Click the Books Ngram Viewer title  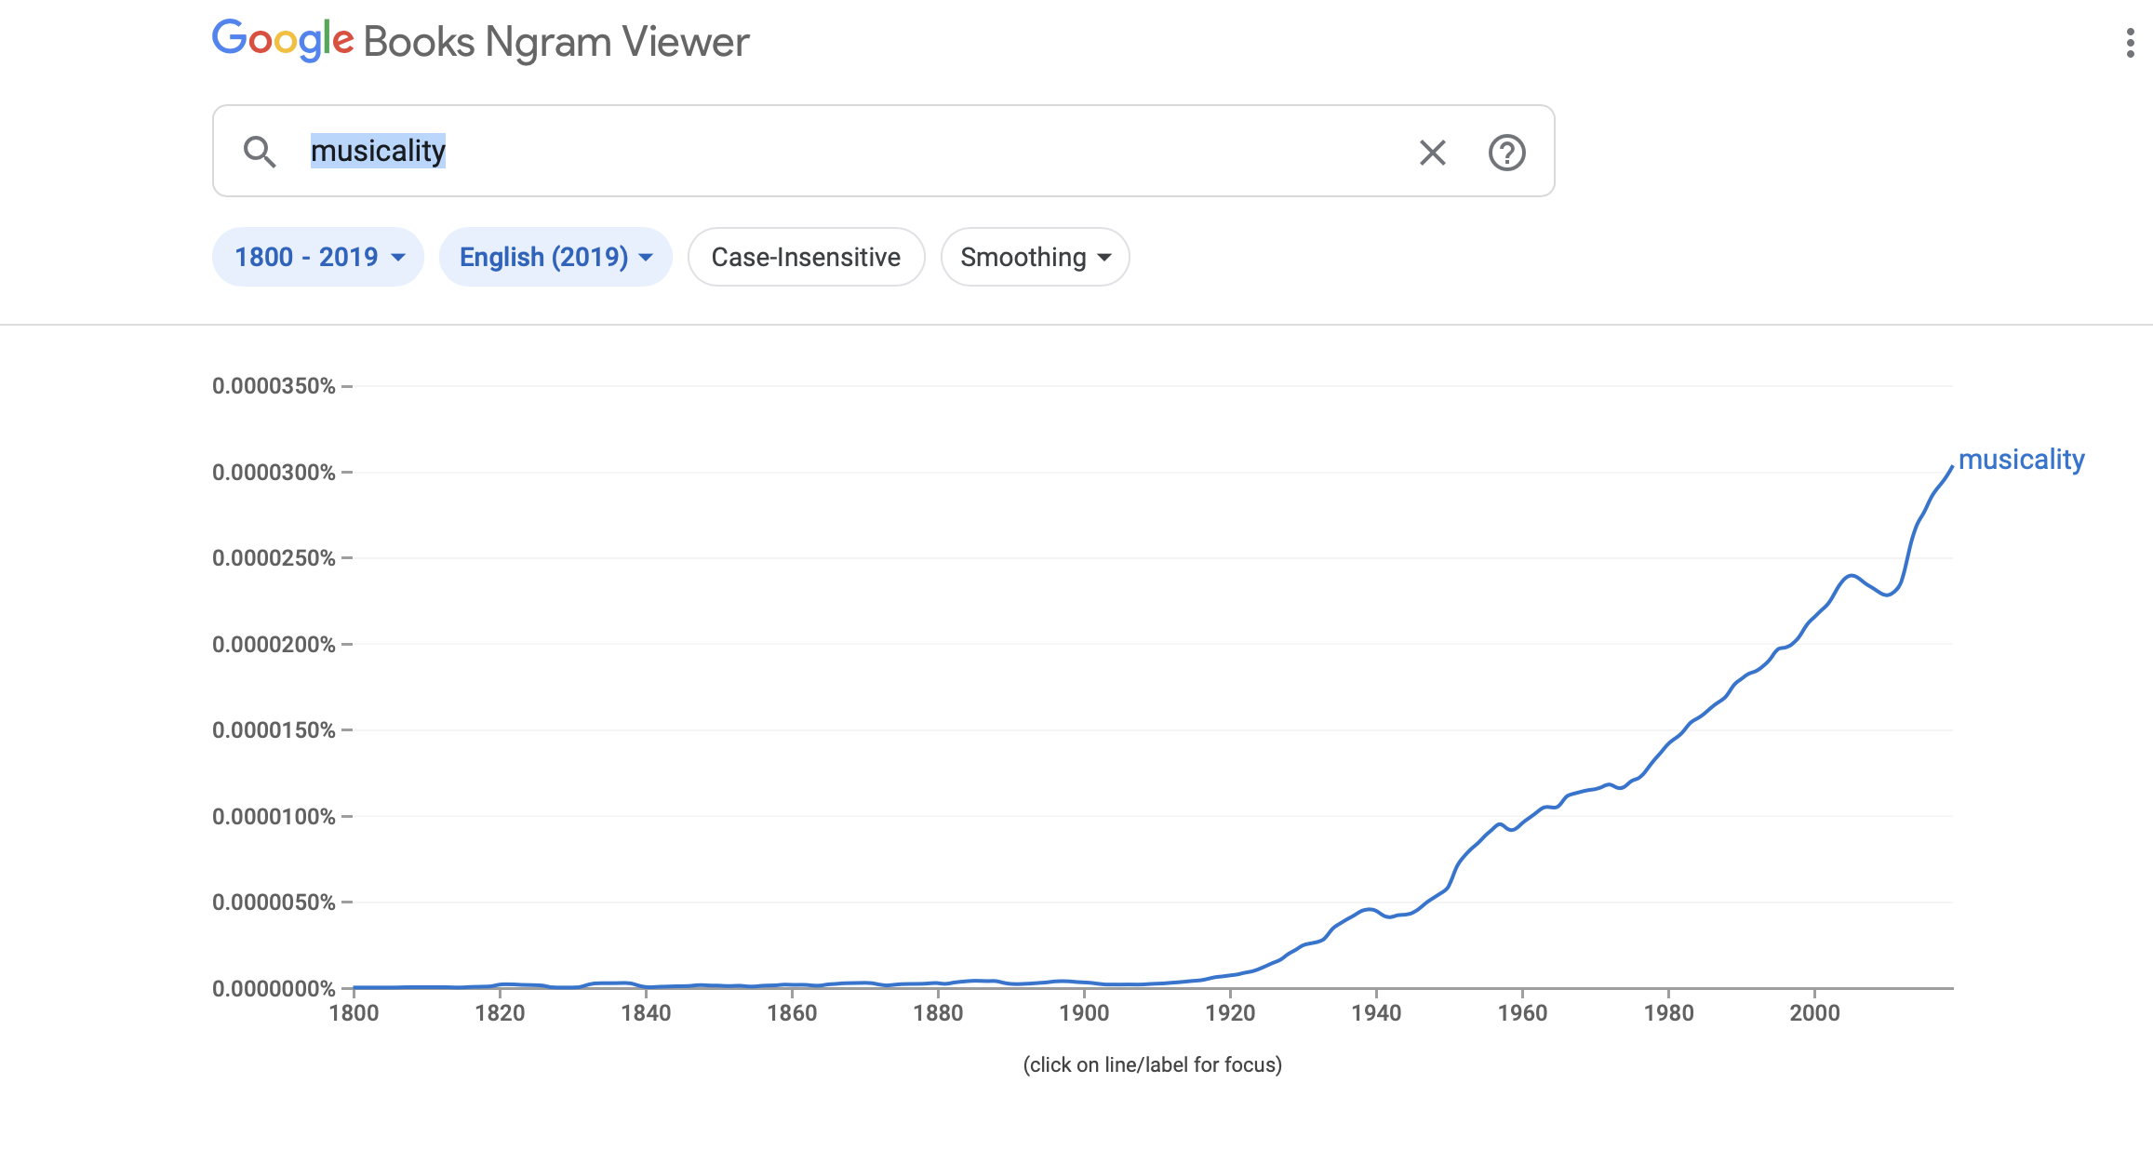[x=555, y=42]
